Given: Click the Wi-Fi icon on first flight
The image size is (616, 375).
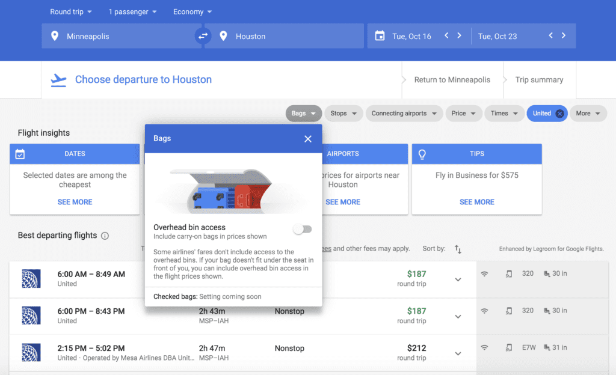Looking at the screenshot, I should click(x=484, y=274).
